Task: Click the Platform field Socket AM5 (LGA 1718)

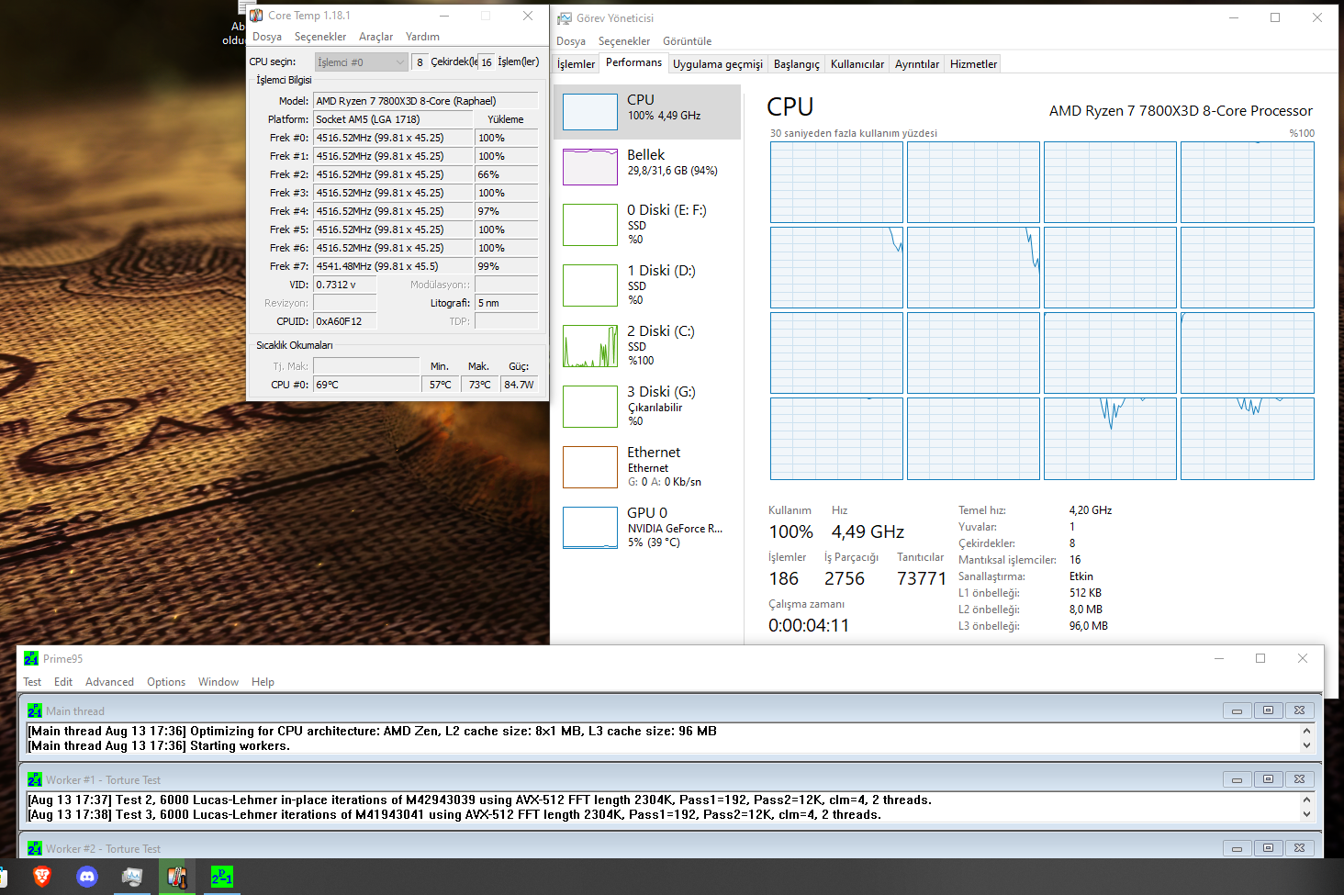Action: (393, 119)
